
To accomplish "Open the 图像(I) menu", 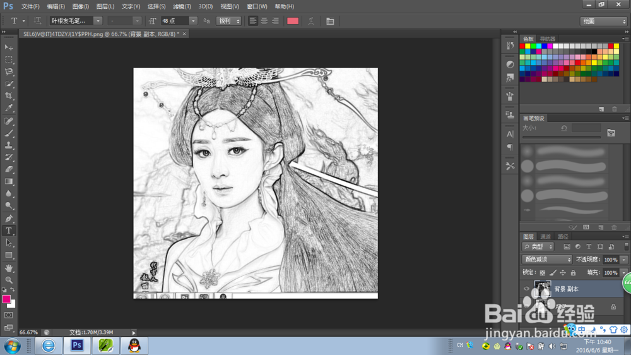I will 81,6.
